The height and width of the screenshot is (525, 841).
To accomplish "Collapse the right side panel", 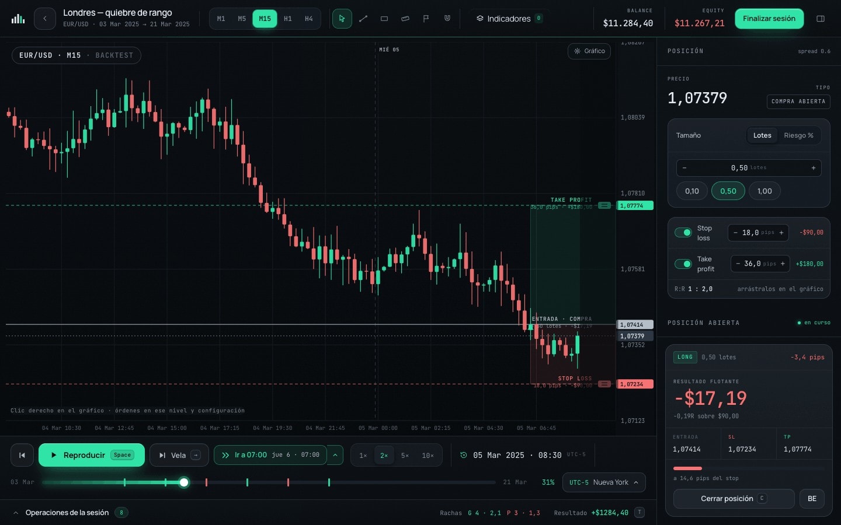I will coord(821,19).
